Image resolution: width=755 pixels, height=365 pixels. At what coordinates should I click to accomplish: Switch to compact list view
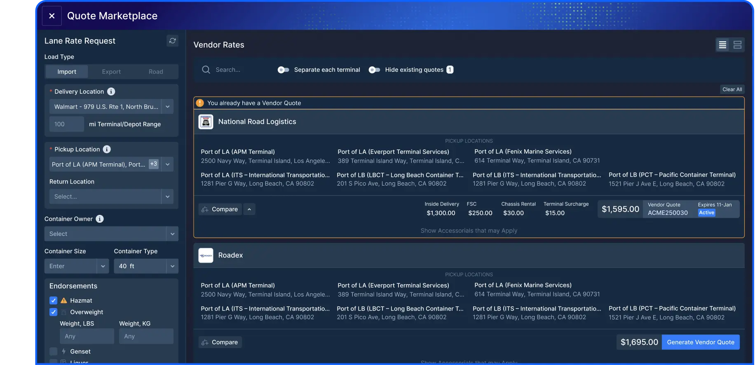722,45
